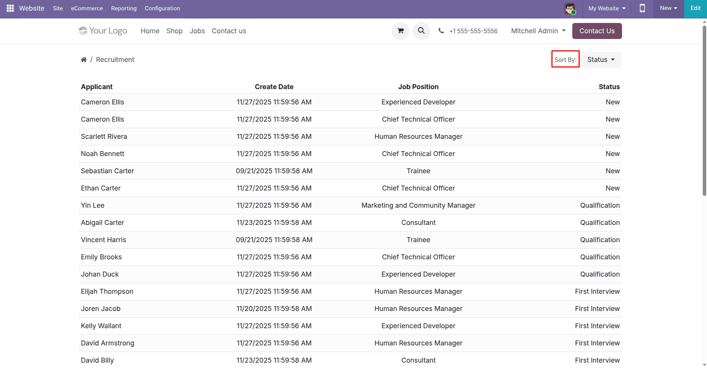707x368 pixels.
Task: Navigate to the Jobs page
Action: click(197, 31)
